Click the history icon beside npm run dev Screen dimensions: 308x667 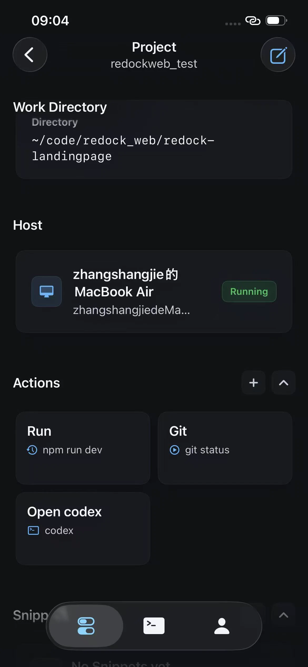point(32,450)
